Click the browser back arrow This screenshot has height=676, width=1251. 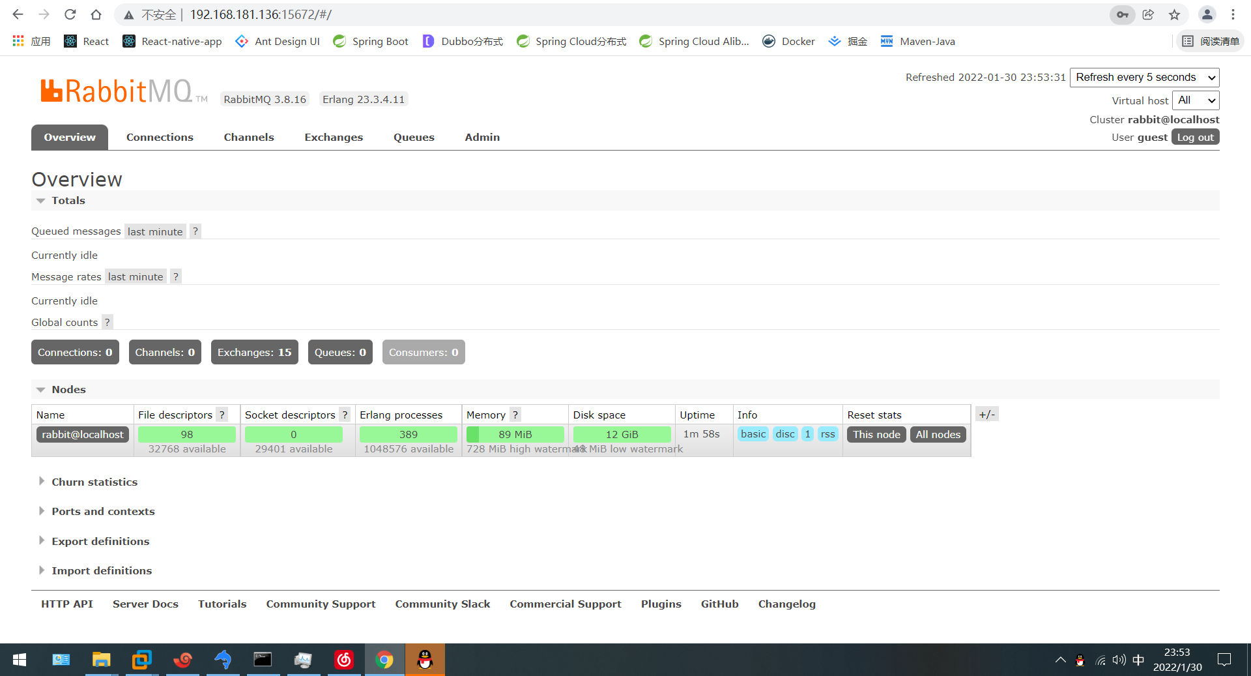(x=18, y=14)
